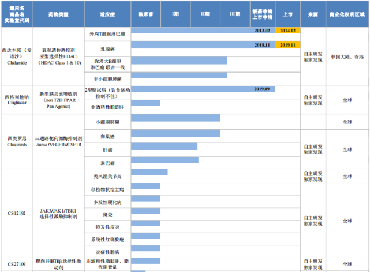Click the 通用名 商品名 实验室代码 header
Image resolution: width=370 pixels, height=272 pixels.
tap(17, 14)
